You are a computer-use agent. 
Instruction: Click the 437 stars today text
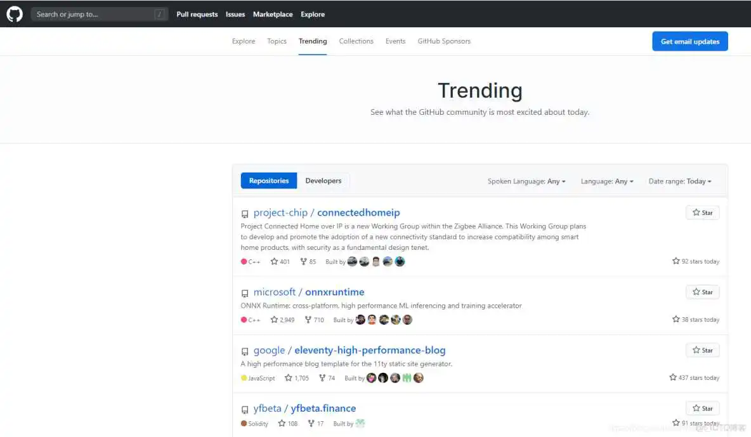pos(694,378)
